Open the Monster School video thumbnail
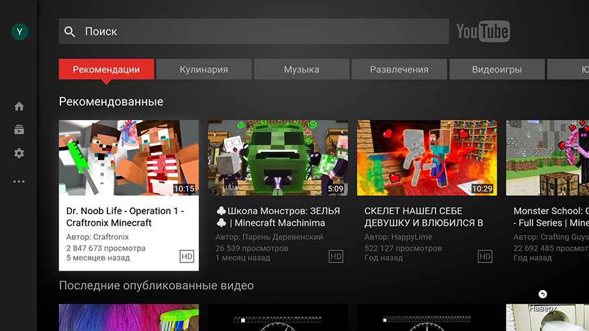 point(547,158)
